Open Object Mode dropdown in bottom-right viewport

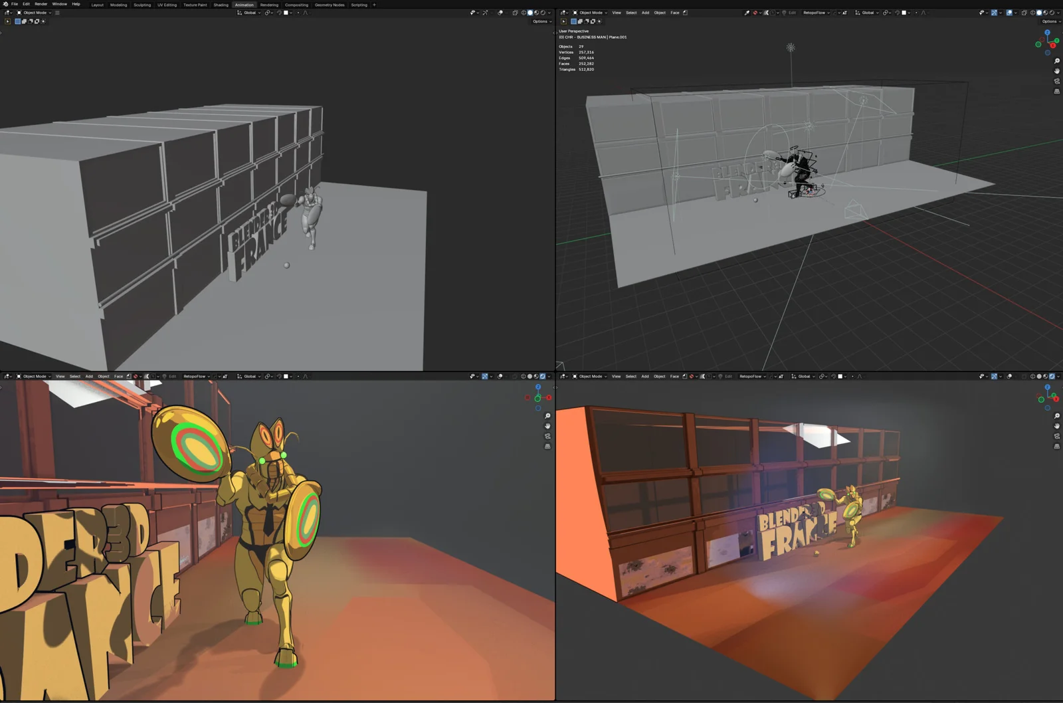(589, 376)
